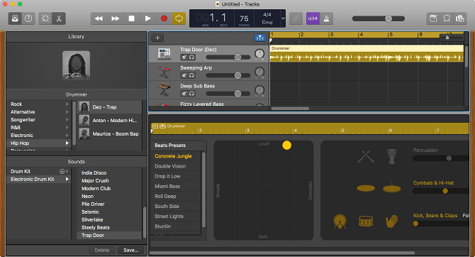Select the Deep Sub Bass synth icon
Image resolution: width=475 pixels, height=257 pixels.
(x=164, y=90)
